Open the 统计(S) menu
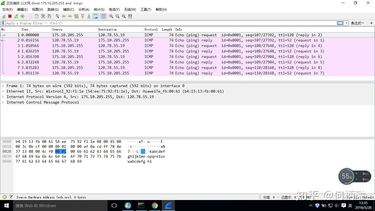Viewport: 375px width, 211px height. [99, 9]
